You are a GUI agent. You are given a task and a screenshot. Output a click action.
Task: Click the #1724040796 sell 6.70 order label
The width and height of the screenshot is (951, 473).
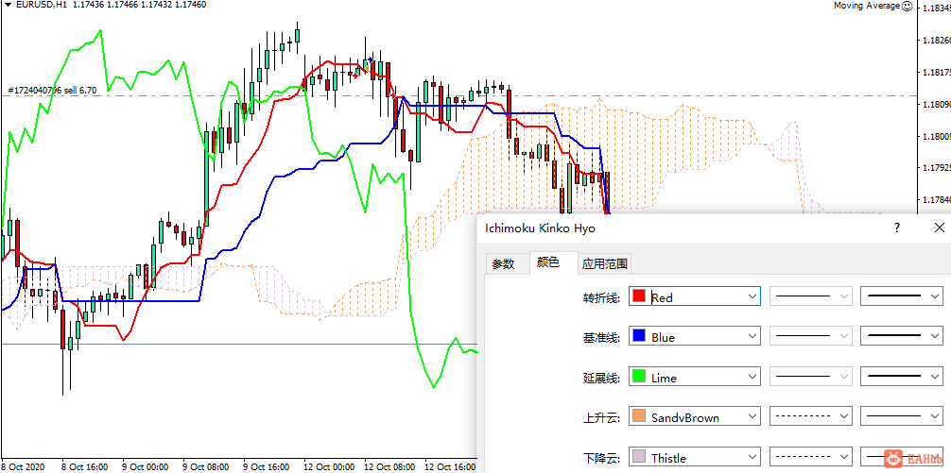click(52, 91)
